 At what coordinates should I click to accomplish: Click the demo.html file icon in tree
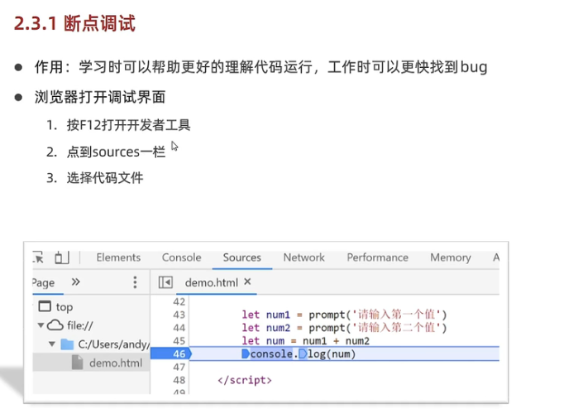[x=78, y=363]
